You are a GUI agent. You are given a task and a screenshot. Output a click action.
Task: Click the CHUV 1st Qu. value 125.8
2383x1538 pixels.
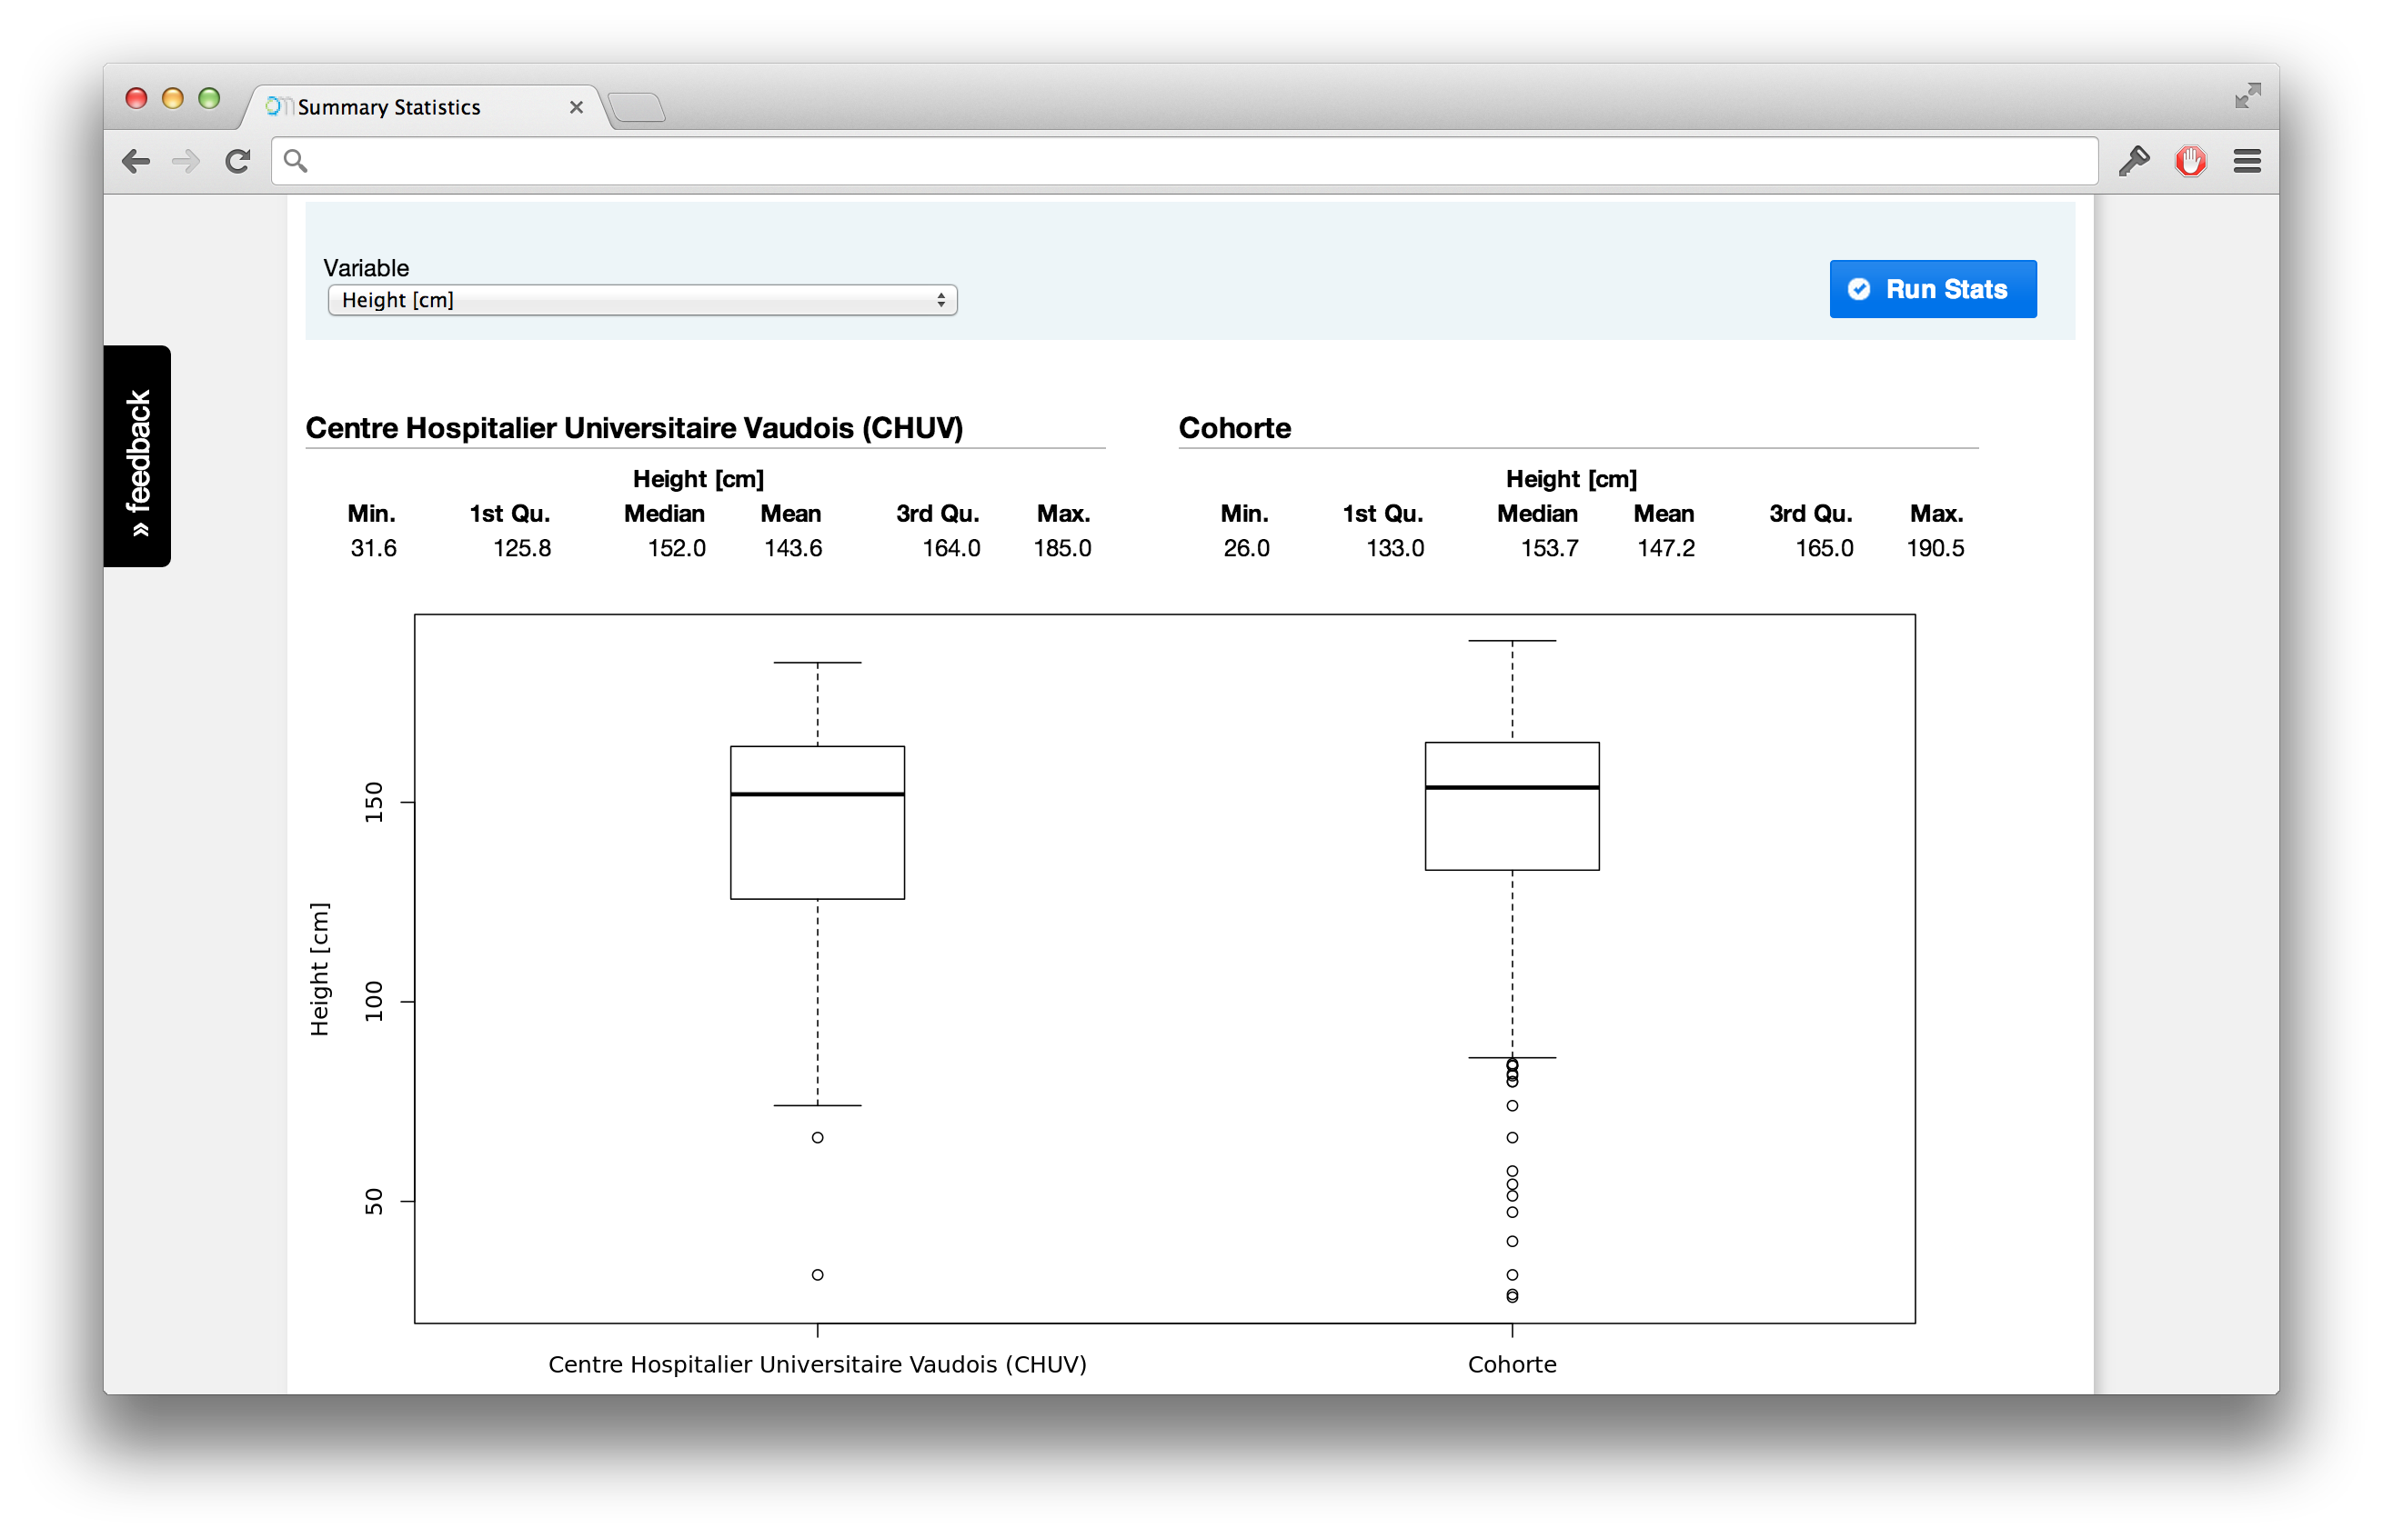[x=523, y=548]
